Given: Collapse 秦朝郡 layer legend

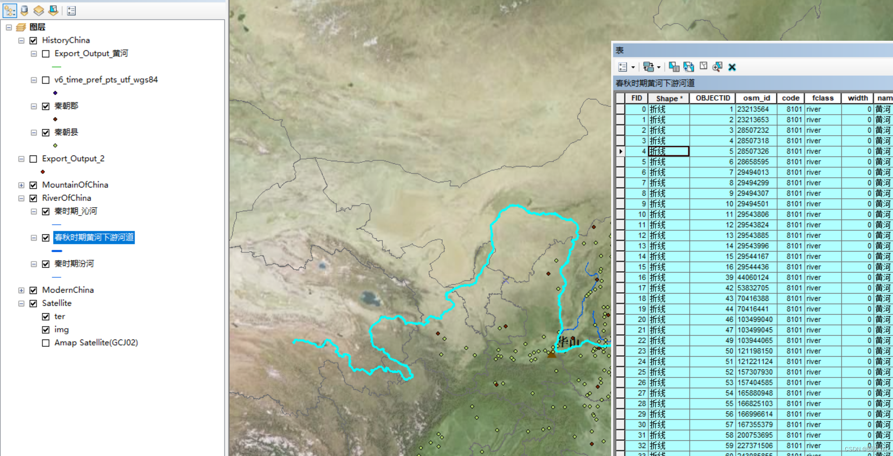Looking at the screenshot, I should 33,106.
